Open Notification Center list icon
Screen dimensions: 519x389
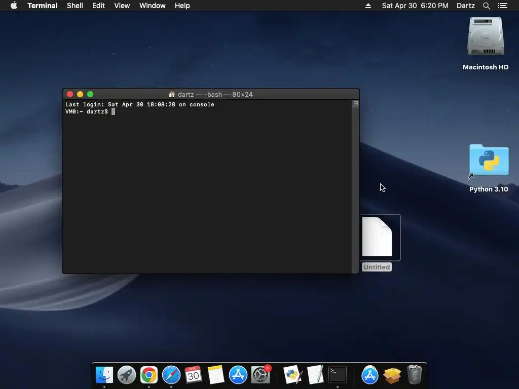(x=502, y=6)
